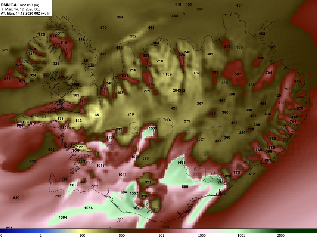Image resolution: width=317 pixels, height=238 pixels.
Task: Click the 1557 map label
Action: pyautogui.click(x=134, y=193)
